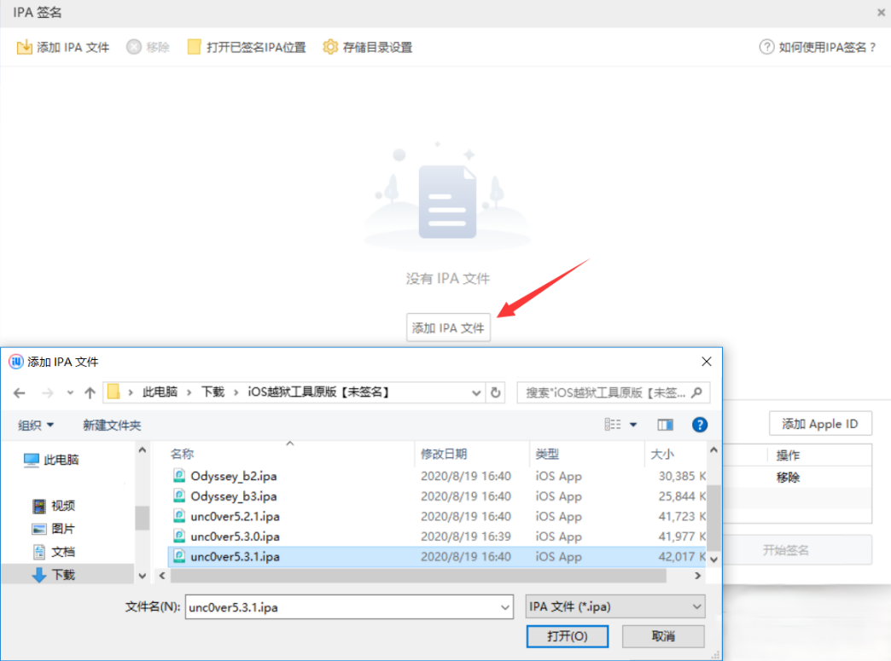
Task: Go up one folder level
Action: [90, 393]
